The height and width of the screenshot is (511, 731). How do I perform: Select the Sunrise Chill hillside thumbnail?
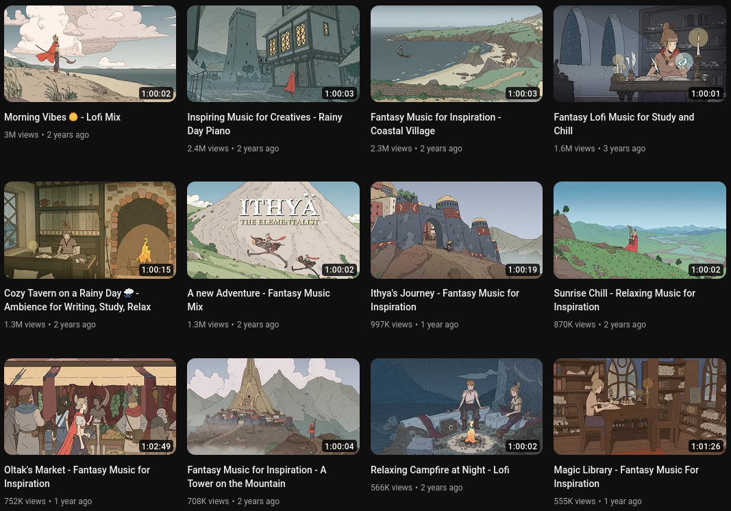pyautogui.click(x=639, y=229)
